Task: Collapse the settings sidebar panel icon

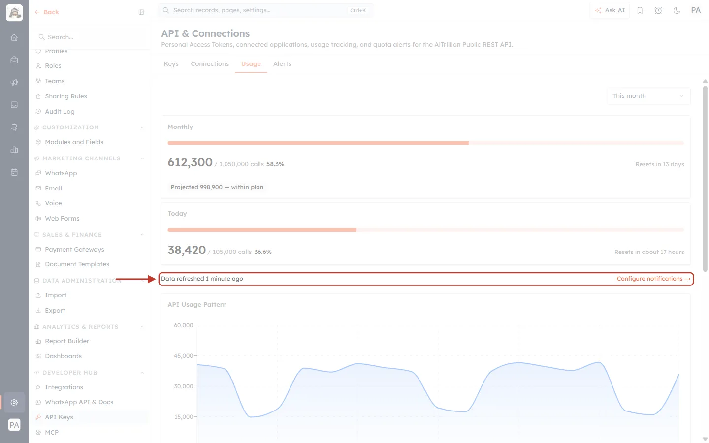Action: pyautogui.click(x=141, y=12)
